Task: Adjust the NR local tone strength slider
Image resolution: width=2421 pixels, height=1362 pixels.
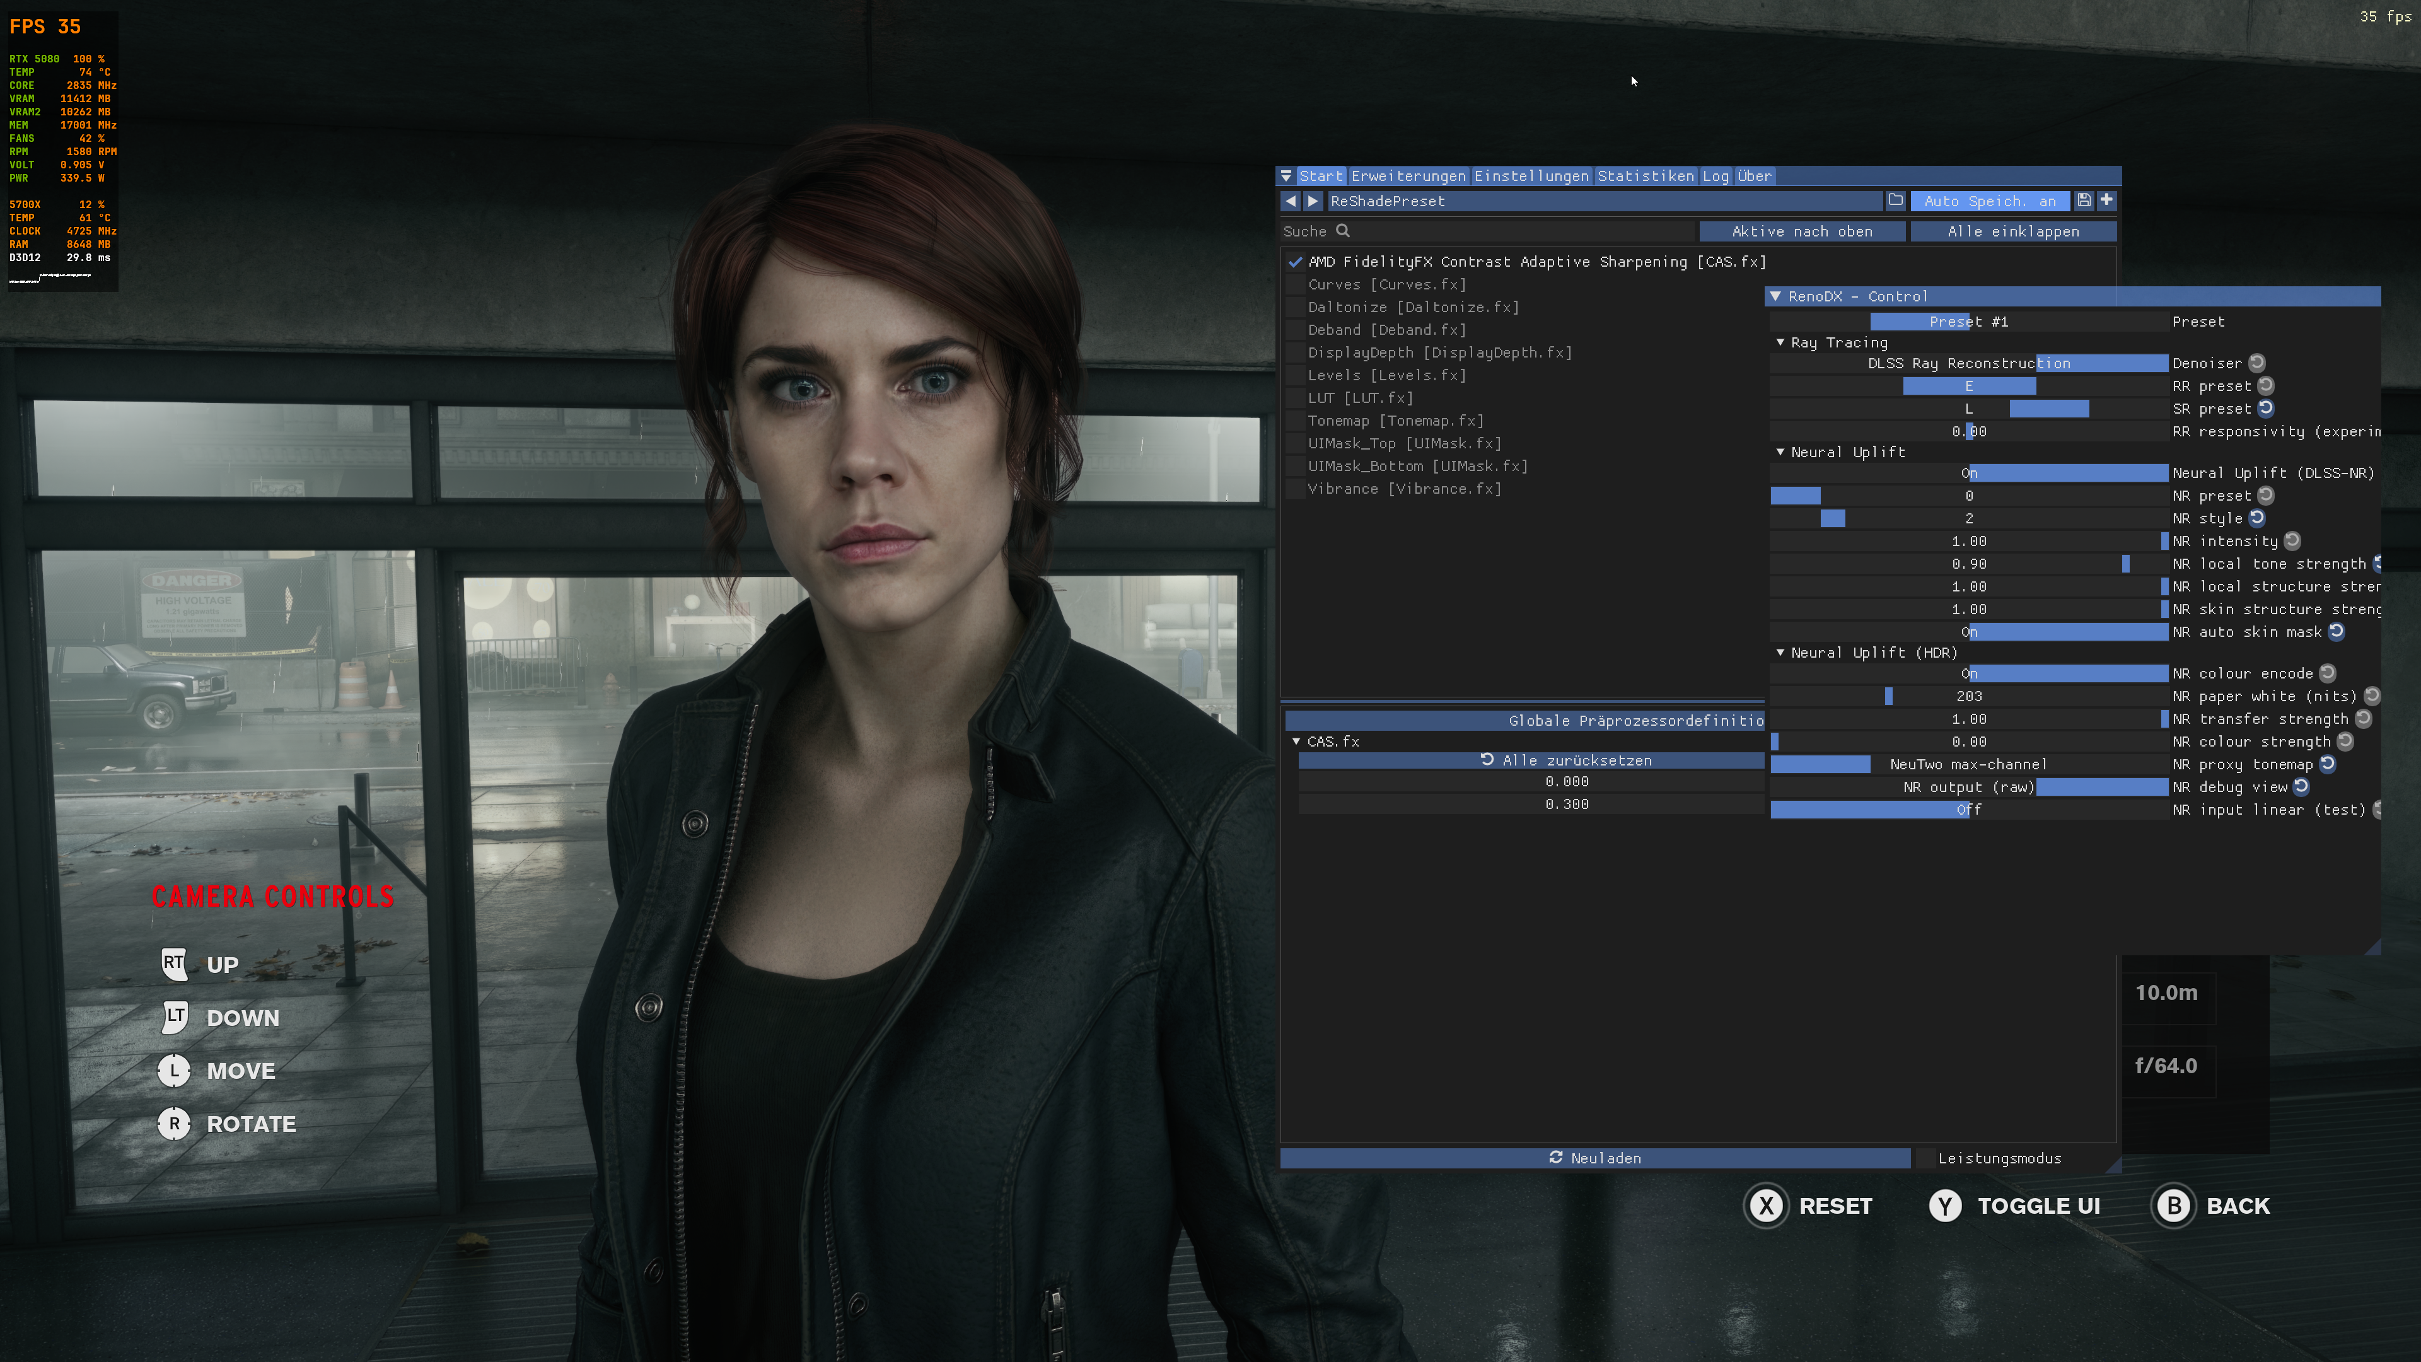Action: (1969, 564)
